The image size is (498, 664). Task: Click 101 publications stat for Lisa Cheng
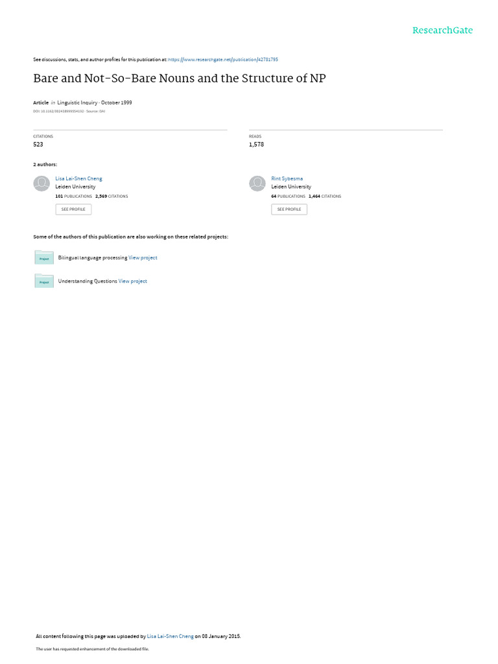[x=74, y=196]
